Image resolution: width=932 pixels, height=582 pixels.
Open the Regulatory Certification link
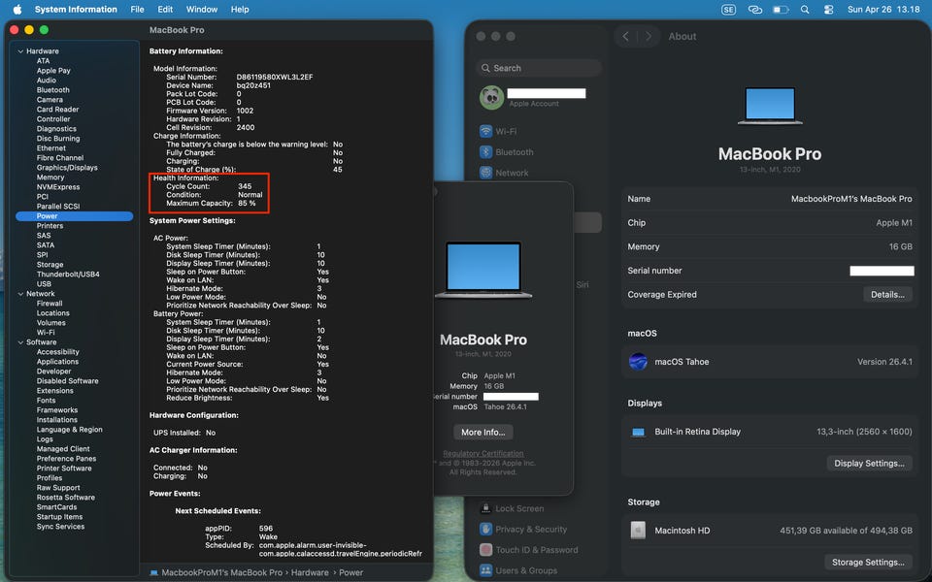pyautogui.click(x=483, y=454)
